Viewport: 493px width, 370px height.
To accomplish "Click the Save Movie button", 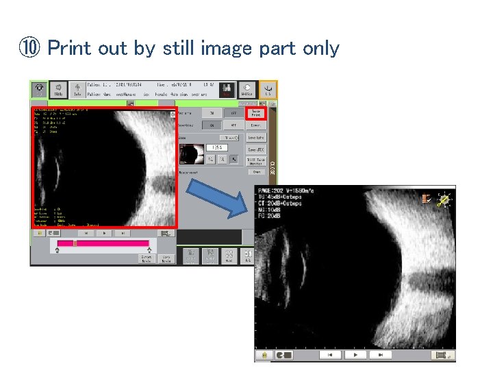I will point(166,259).
